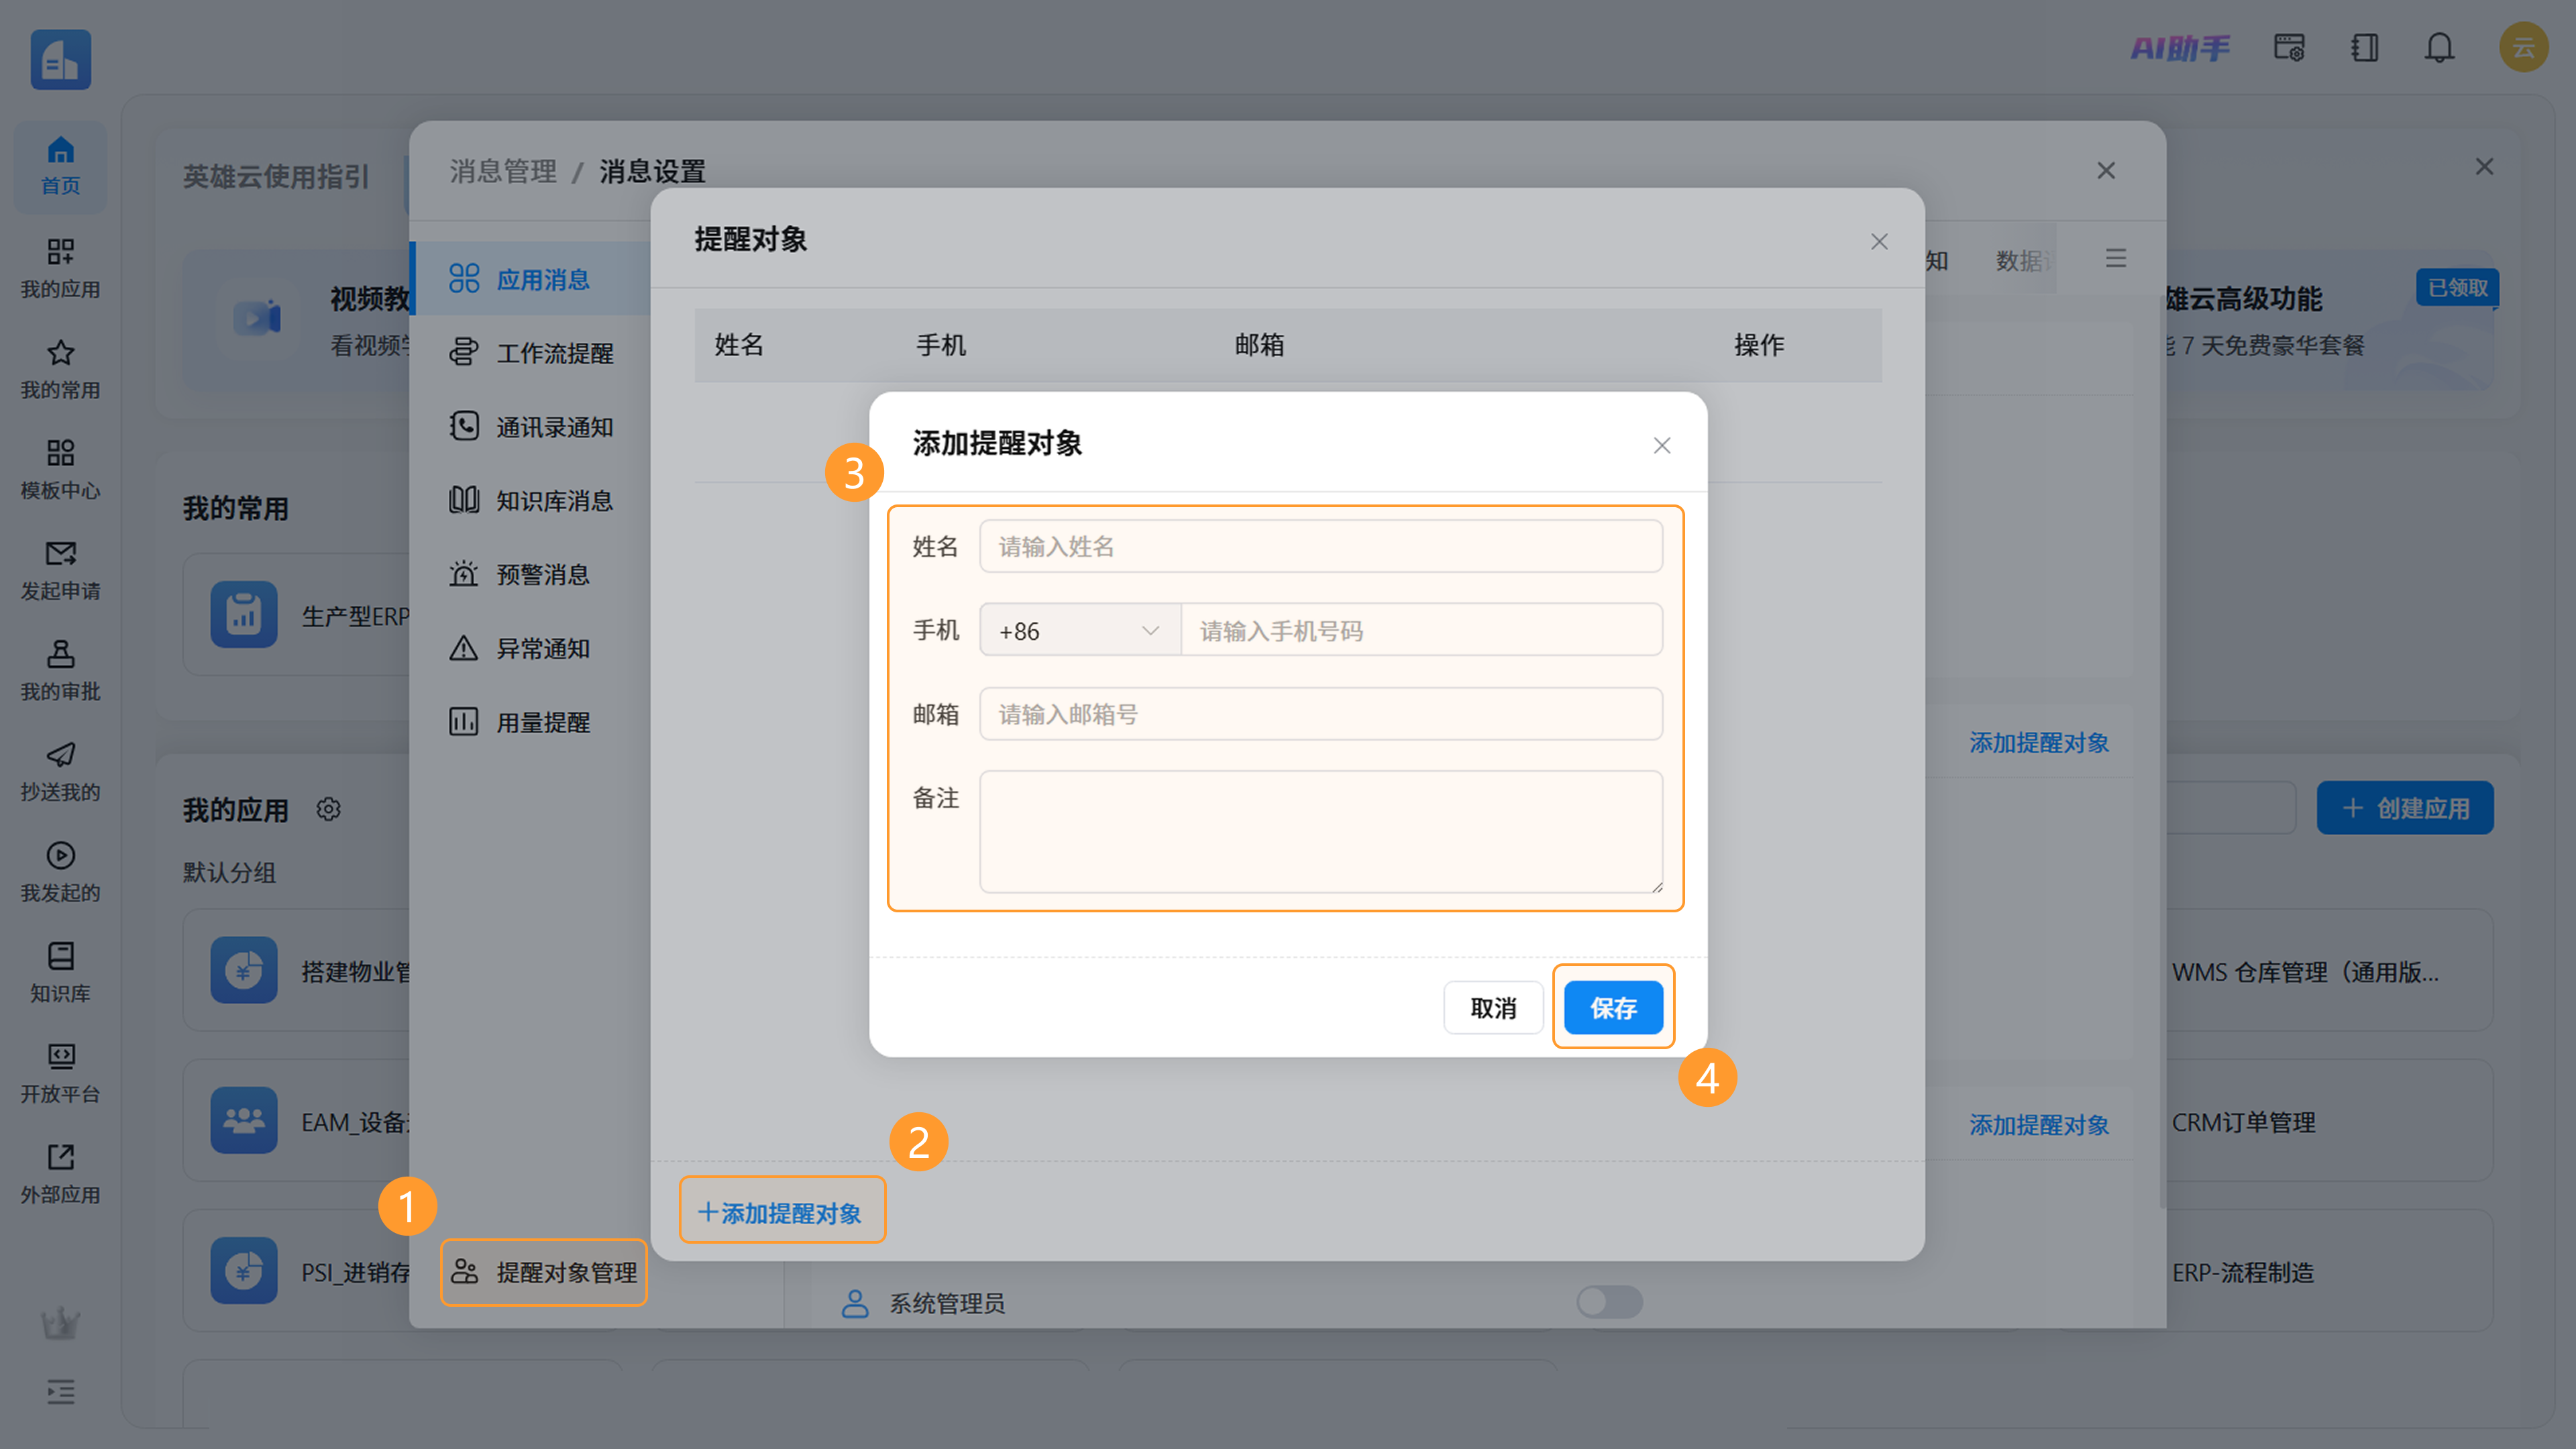Close the 添加提醒对象 dialog
This screenshot has height=1449, width=2576.
click(x=1662, y=445)
